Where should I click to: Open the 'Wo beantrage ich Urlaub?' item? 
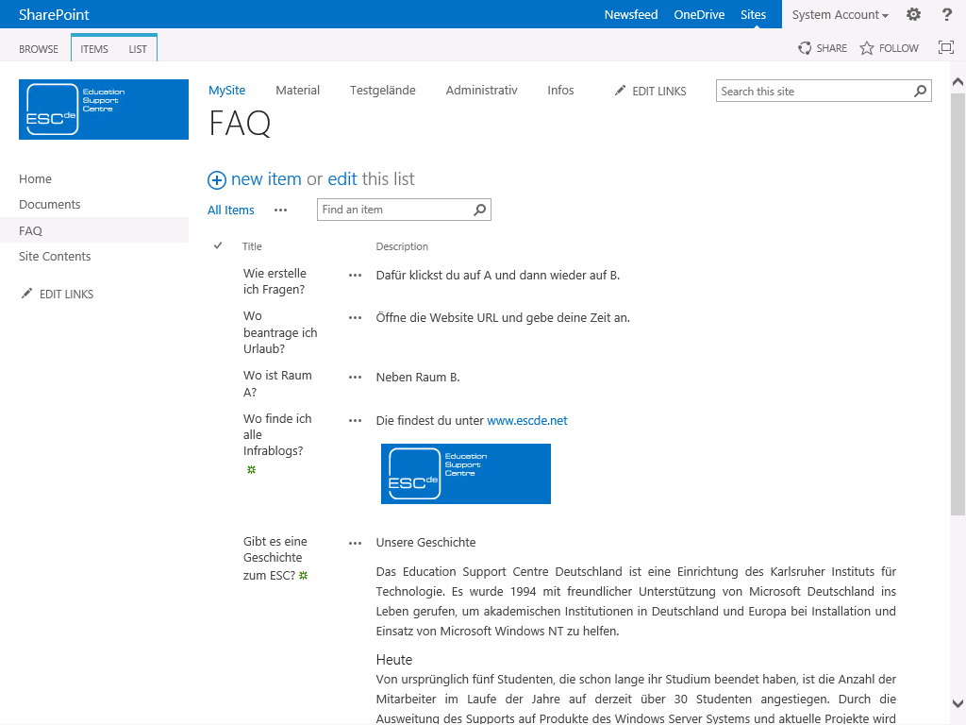pos(280,332)
